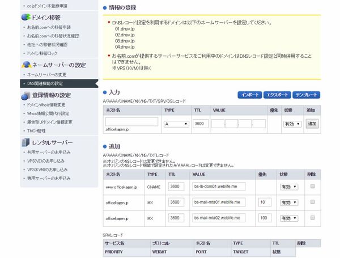Click the エクスポート button
The height and width of the screenshot is (258, 340).
[x=277, y=95]
